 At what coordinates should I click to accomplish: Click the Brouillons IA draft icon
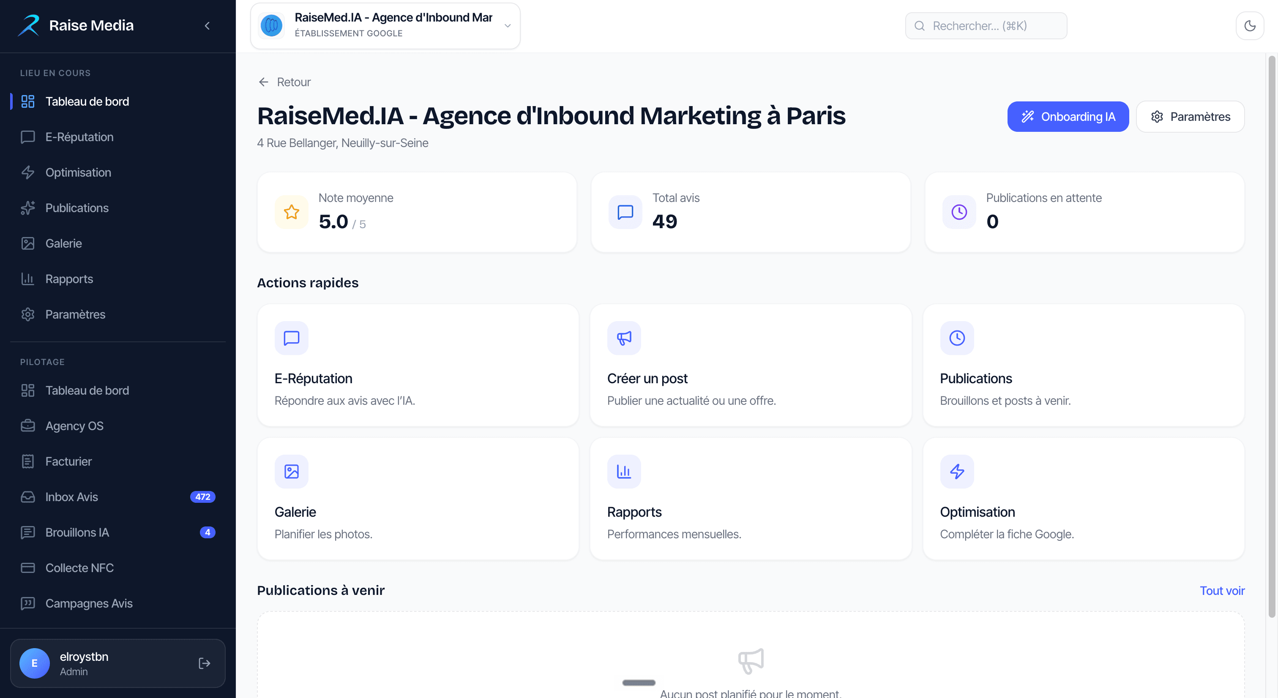pyautogui.click(x=28, y=532)
